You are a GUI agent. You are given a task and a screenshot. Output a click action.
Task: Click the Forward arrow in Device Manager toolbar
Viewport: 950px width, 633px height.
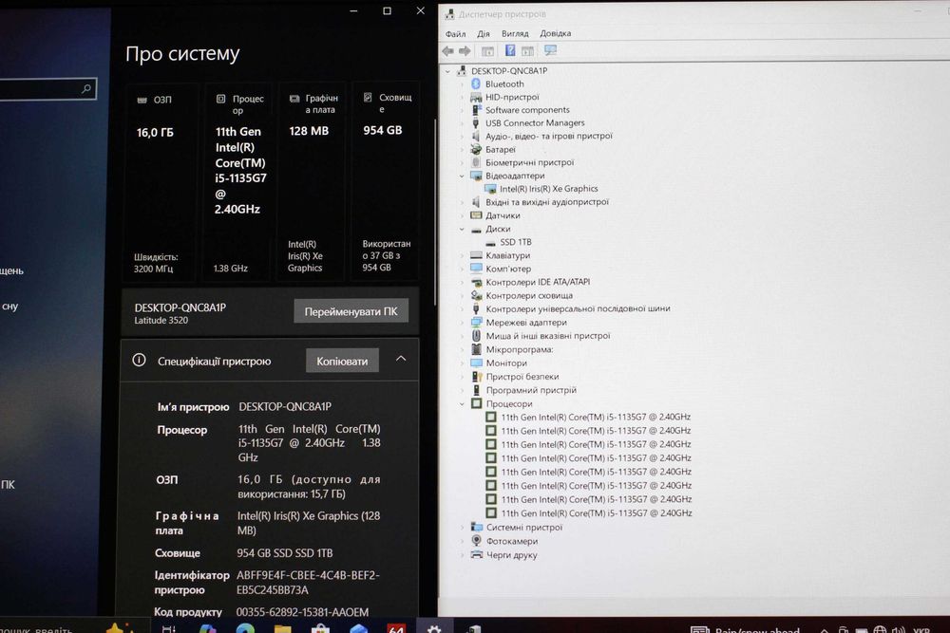tap(465, 51)
